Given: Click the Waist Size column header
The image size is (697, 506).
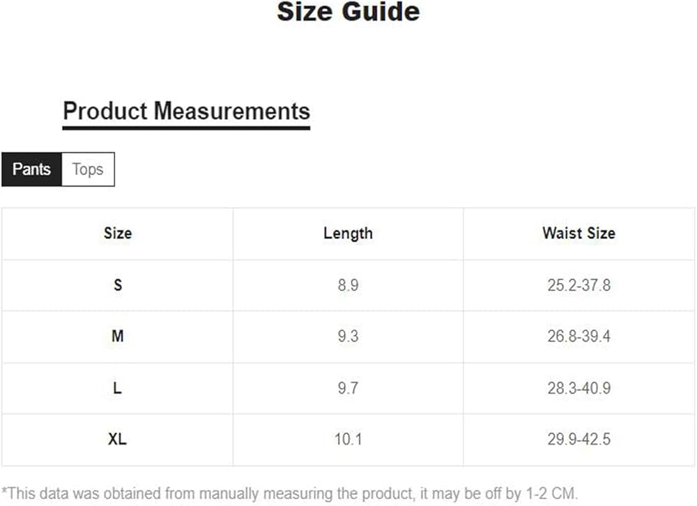Looking at the screenshot, I should (x=579, y=233).
